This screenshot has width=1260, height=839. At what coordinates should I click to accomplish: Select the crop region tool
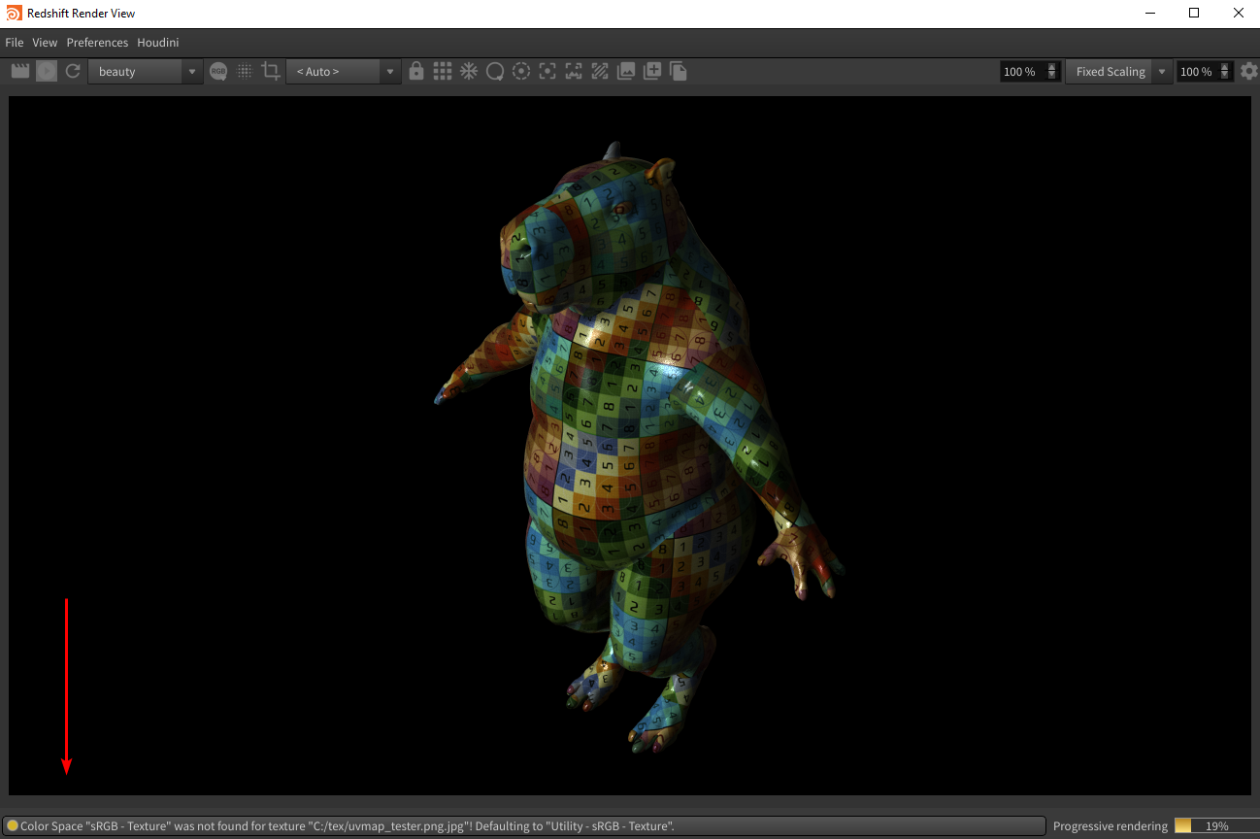tap(271, 71)
